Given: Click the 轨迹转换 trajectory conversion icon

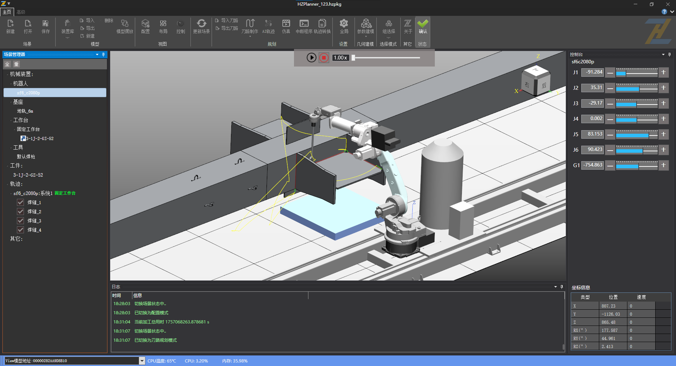Looking at the screenshot, I should tap(322, 26).
